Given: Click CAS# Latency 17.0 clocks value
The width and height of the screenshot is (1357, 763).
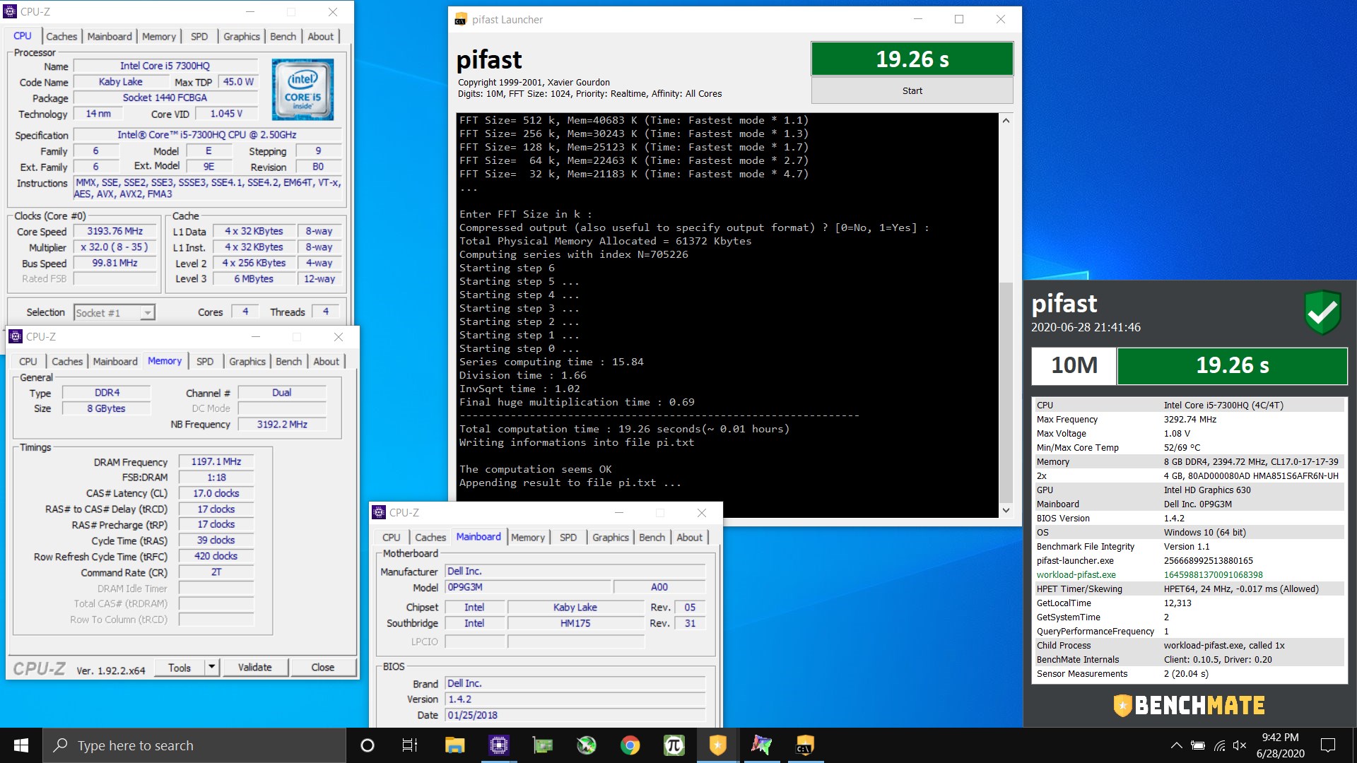Looking at the screenshot, I should (x=216, y=493).
